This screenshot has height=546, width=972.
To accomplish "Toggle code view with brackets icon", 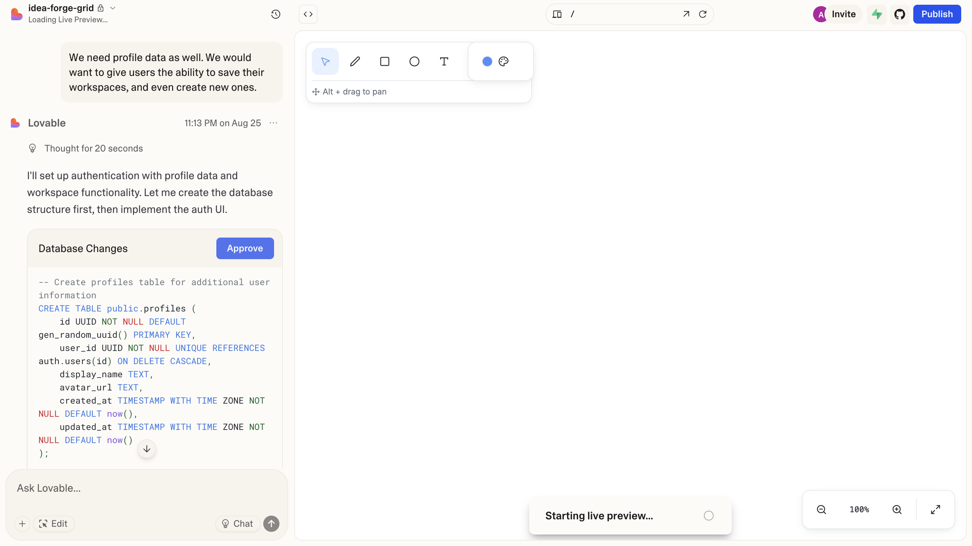I will pyautogui.click(x=308, y=14).
